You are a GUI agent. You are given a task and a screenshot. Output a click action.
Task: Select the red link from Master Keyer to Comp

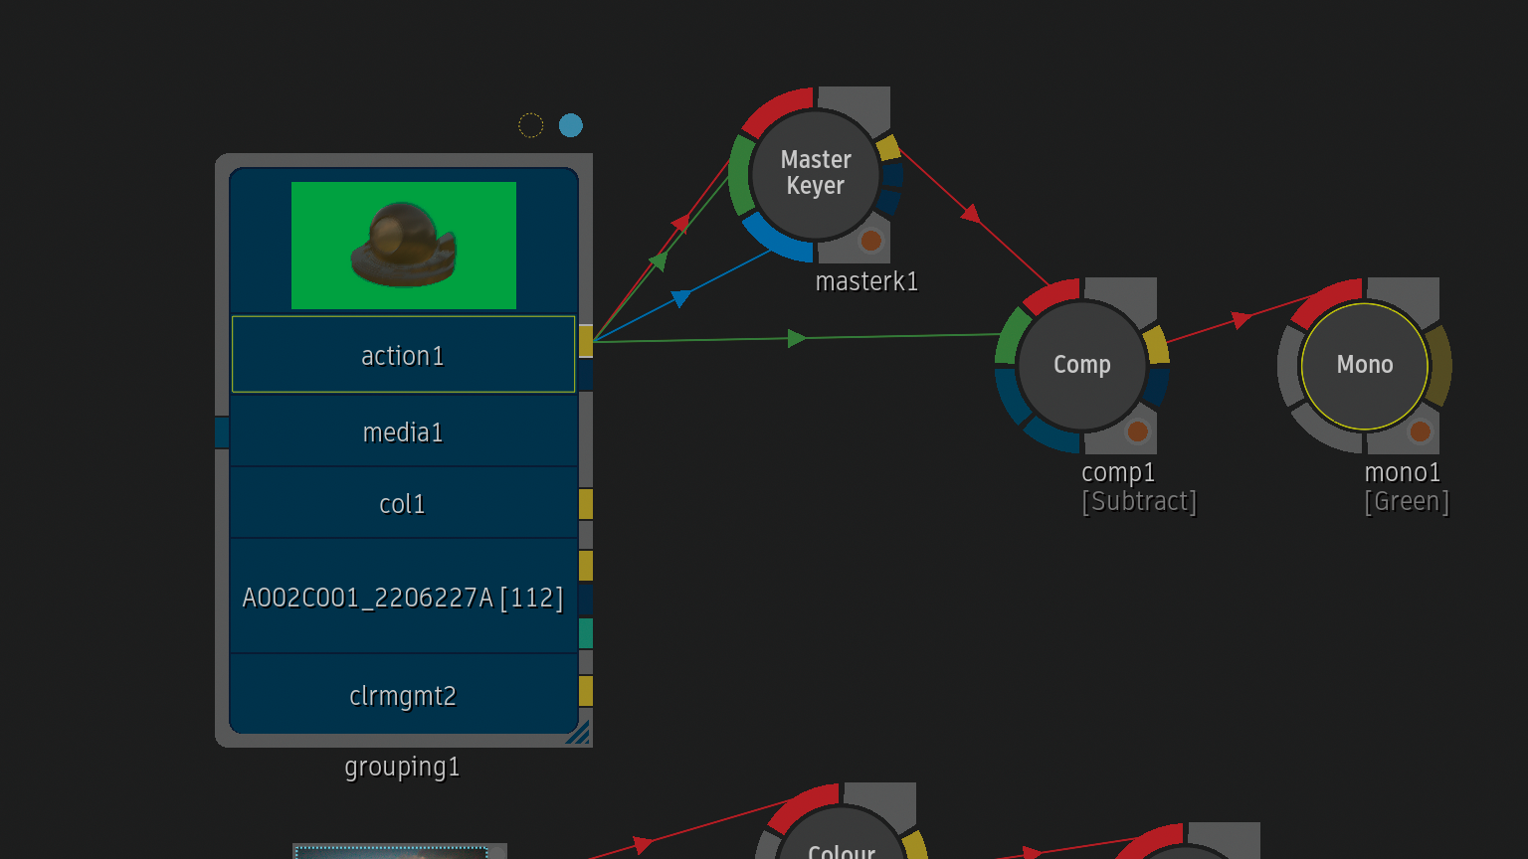click(972, 214)
